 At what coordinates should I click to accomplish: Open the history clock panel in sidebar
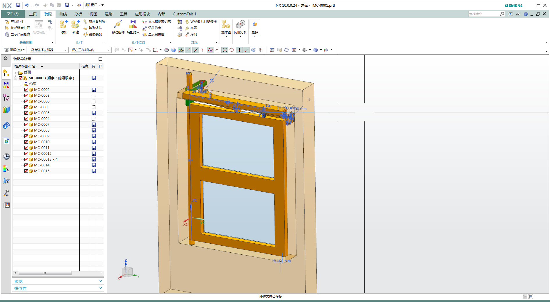[x=6, y=157]
